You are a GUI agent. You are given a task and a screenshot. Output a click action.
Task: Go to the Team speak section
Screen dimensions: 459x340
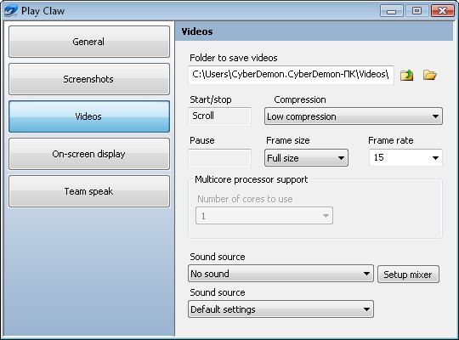(x=89, y=191)
